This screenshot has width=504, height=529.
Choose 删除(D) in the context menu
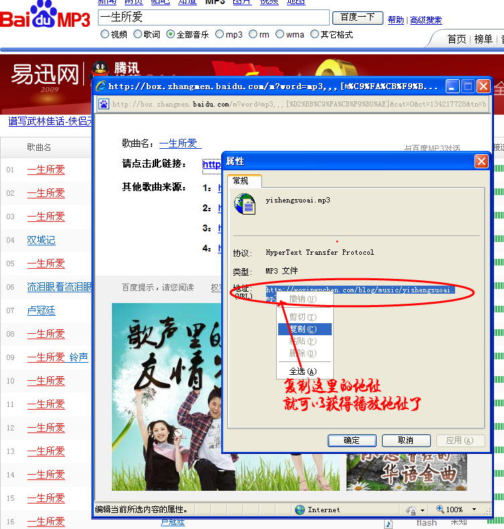point(305,353)
